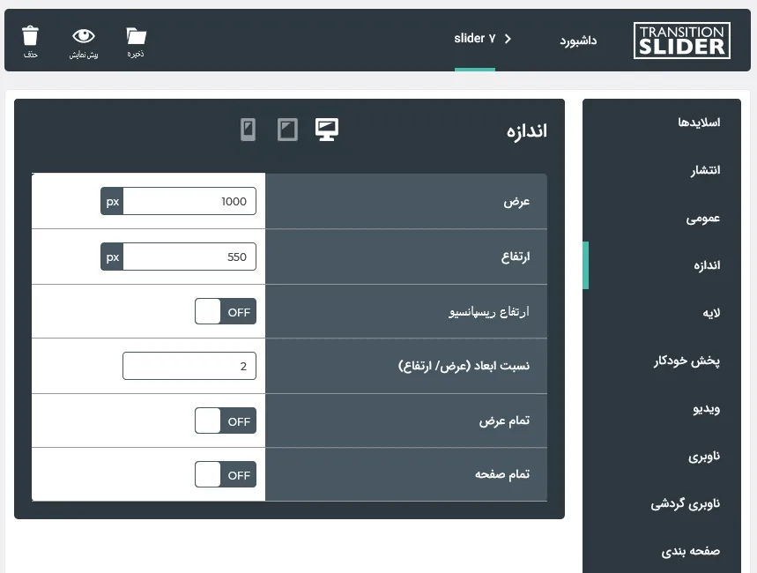Toggle responsive height (ارتفاع ریسپانسیو) switch
This screenshot has height=573, width=757.
pyautogui.click(x=226, y=311)
